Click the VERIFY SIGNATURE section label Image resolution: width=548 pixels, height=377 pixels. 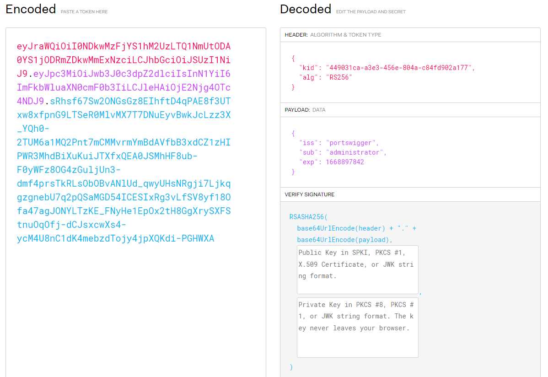tap(309, 194)
